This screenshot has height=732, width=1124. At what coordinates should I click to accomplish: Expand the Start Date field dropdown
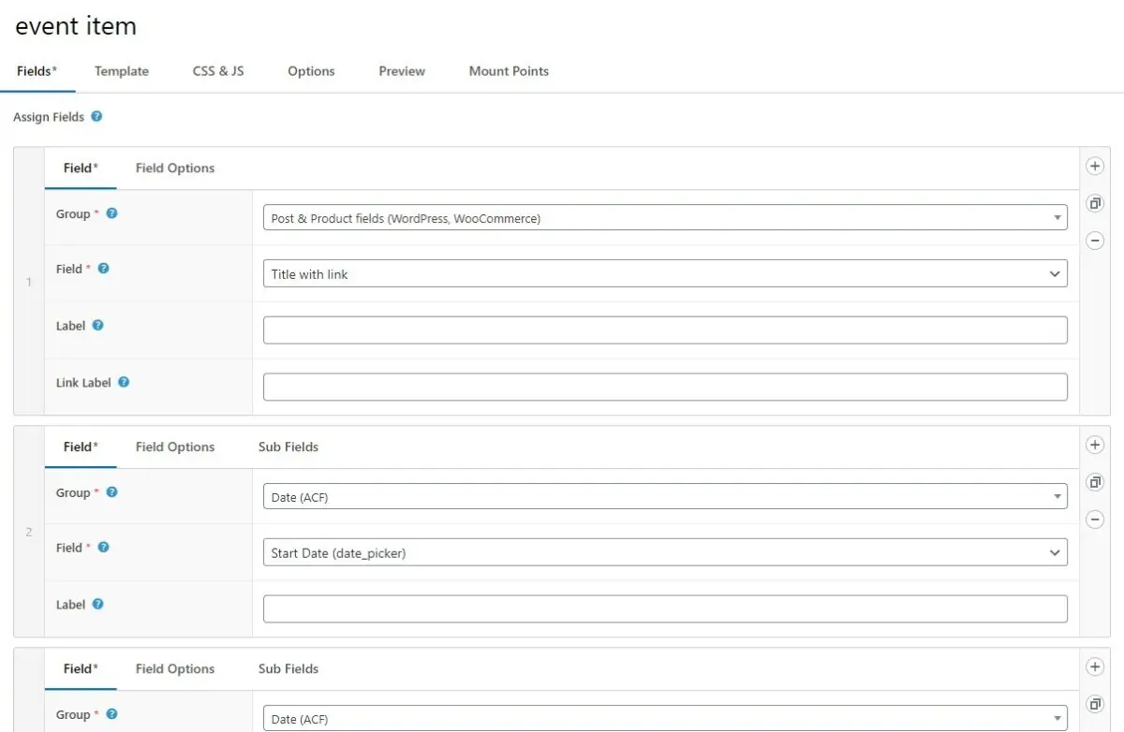tap(665, 552)
